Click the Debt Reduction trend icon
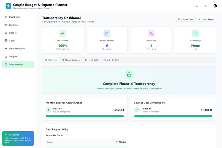This screenshot has width=222, height=148. tap(6, 48)
